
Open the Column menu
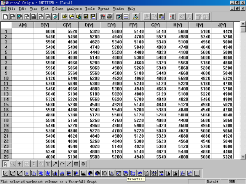point(57,8)
